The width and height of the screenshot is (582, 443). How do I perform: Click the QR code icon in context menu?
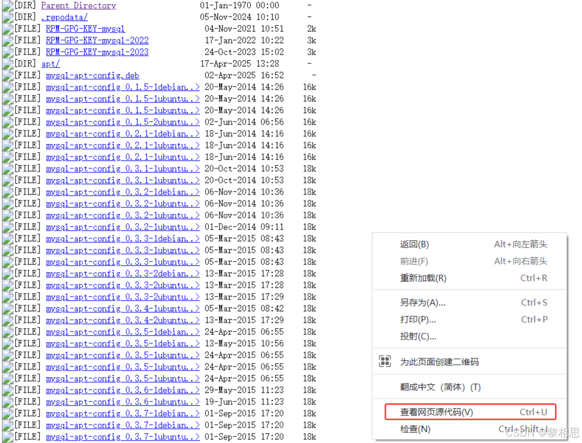[385, 361]
